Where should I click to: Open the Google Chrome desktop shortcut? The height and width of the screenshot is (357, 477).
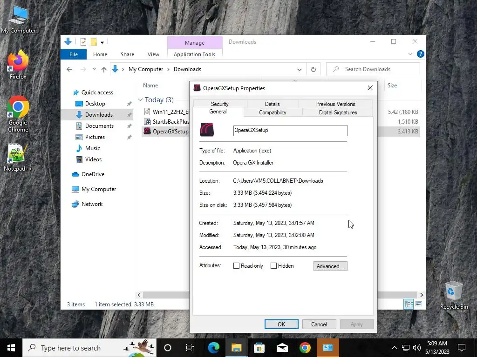click(x=18, y=114)
